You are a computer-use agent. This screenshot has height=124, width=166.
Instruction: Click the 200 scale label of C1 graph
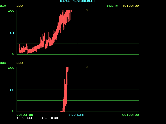coord(11,11)
